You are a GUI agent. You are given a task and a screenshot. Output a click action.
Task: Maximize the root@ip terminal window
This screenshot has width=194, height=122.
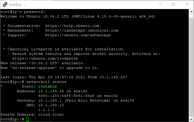pyautogui.click(x=173, y=4)
